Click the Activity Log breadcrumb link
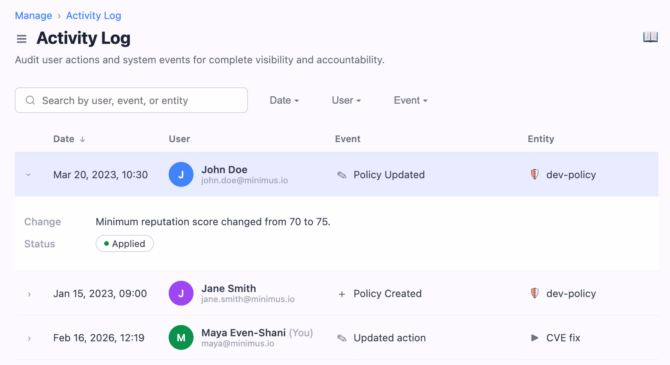The width and height of the screenshot is (670, 365). [94, 16]
